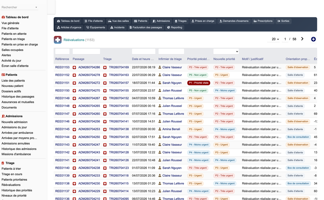Click the red cross Réévaluations module icon
Image resolution: width=324 pixels, height=200 pixels.
pos(58,40)
